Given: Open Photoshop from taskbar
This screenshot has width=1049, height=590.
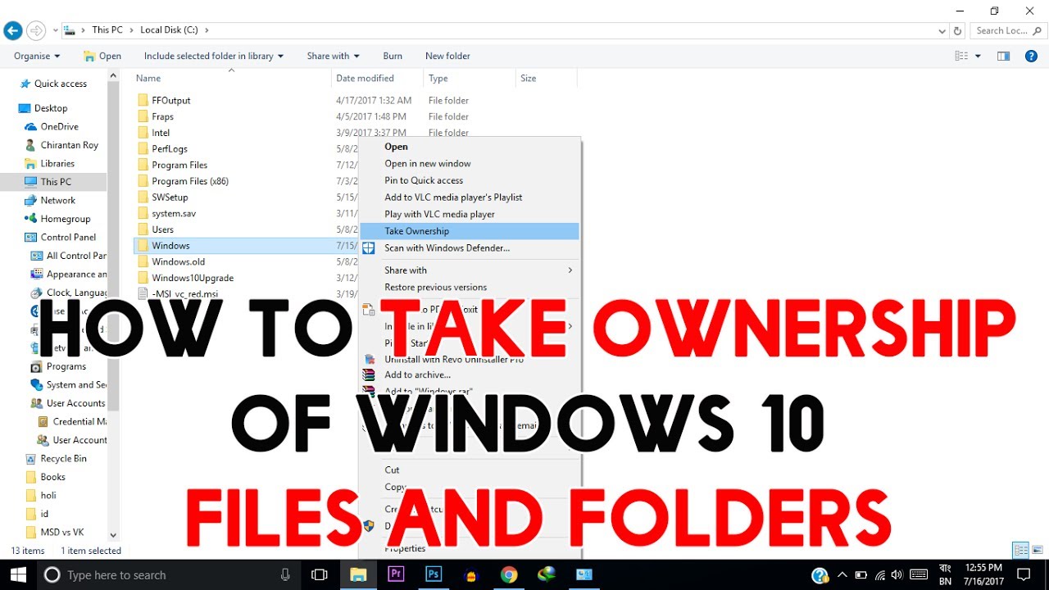Looking at the screenshot, I should point(434,574).
